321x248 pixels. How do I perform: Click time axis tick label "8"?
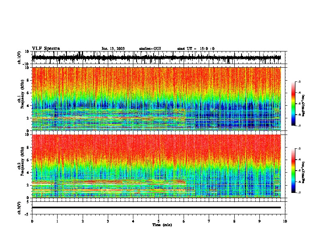234,221
